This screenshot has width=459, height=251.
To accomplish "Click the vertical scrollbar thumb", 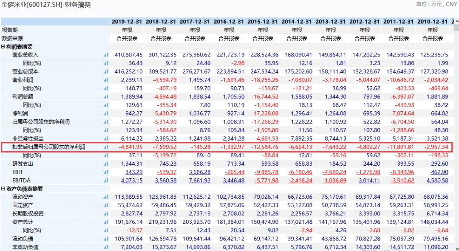I will tap(456, 28).
